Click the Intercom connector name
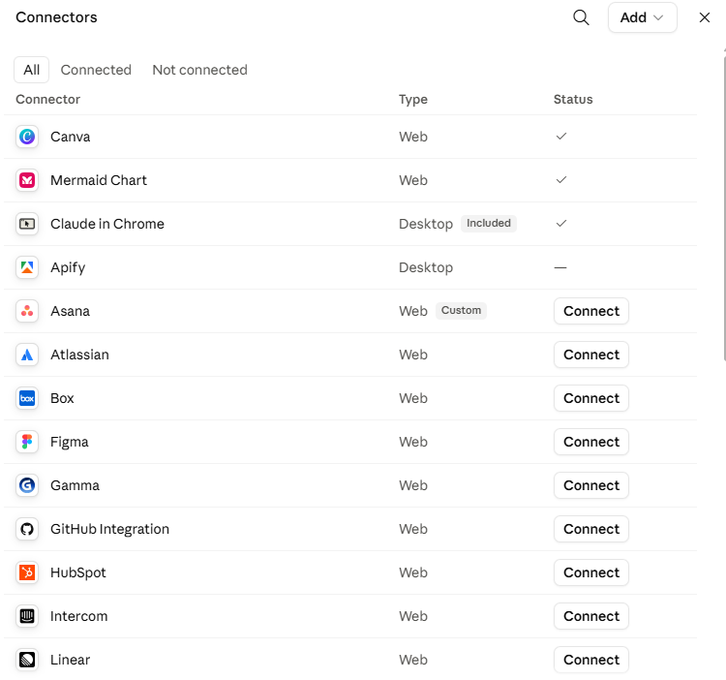Image resolution: width=726 pixels, height=680 pixels. click(78, 616)
